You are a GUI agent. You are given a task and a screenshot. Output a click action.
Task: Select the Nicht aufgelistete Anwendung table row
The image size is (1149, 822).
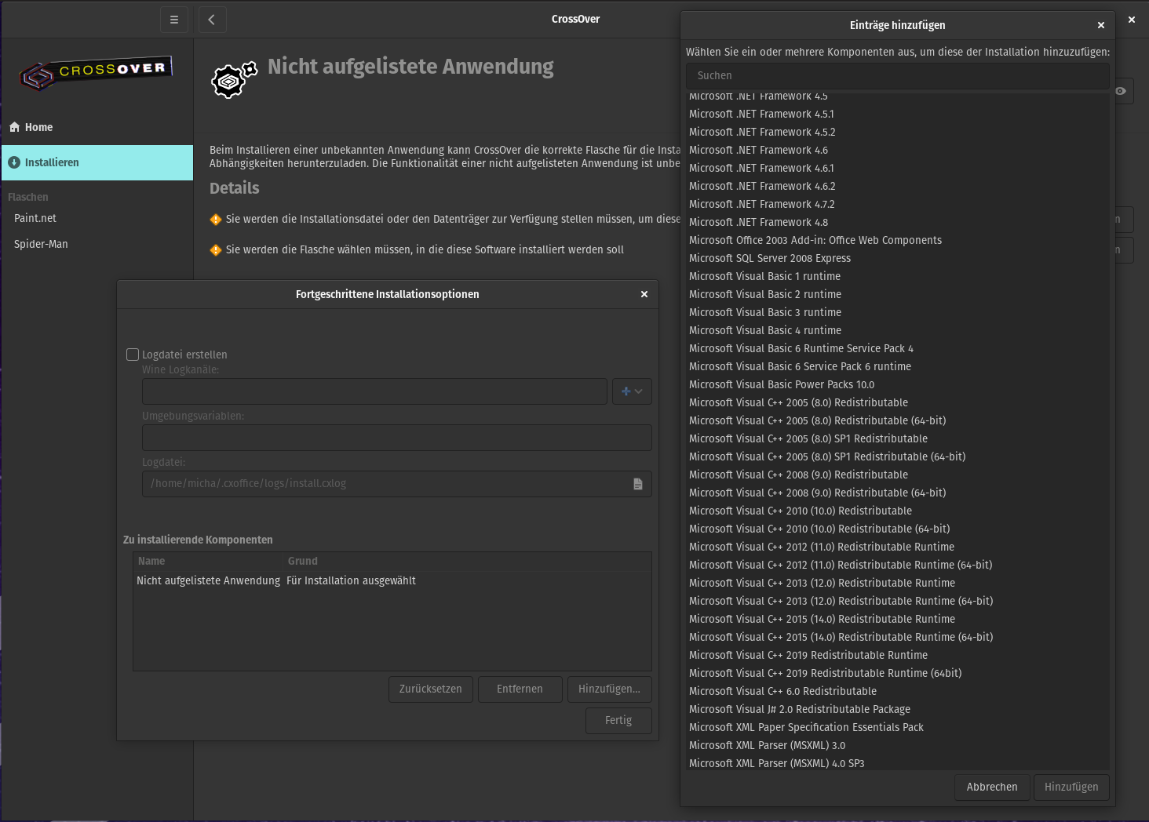pos(392,580)
